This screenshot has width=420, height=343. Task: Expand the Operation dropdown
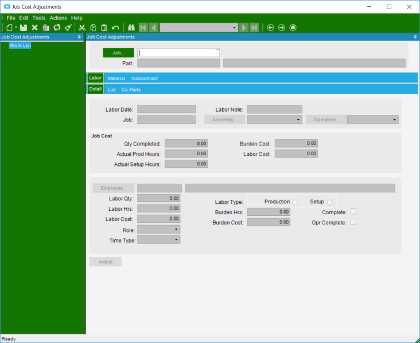tap(394, 120)
